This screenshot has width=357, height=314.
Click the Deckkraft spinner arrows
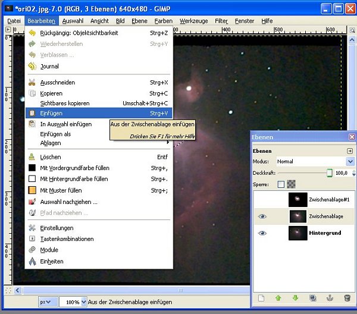353,173
